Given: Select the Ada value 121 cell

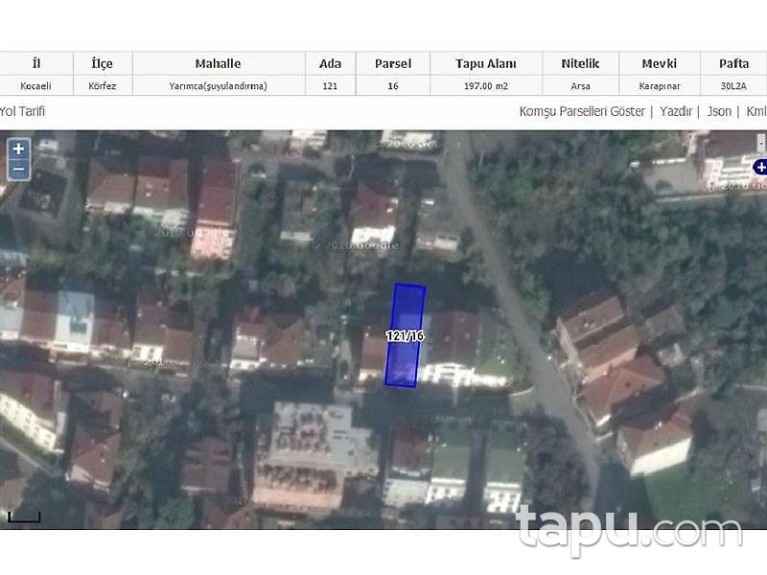Looking at the screenshot, I should (330, 86).
